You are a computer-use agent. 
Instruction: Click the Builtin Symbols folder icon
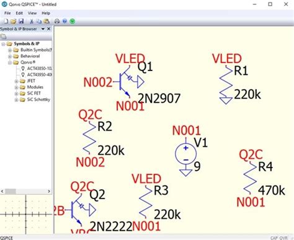(16, 50)
